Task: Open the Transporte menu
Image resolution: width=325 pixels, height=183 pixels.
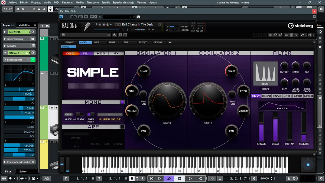Action: click(93, 2)
